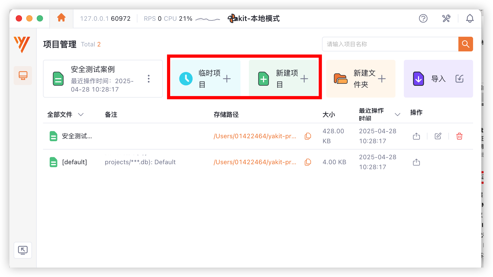Copy the storage path of [default] project
Viewport: 493px width, 277px height.
tap(308, 162)
